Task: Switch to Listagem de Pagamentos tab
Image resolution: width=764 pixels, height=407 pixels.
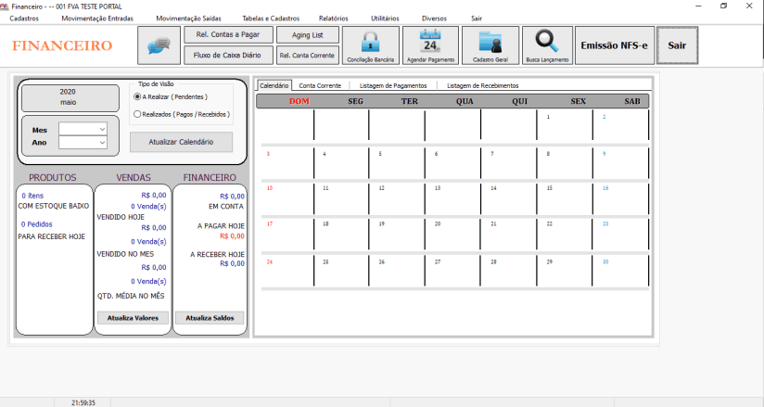Action: click(x=393, y=85)
